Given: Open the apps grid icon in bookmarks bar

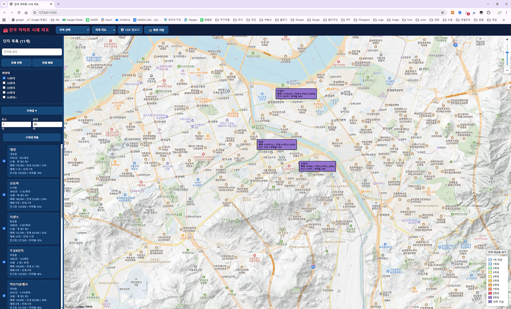Looking at the screenshot, I should (4, 20).
